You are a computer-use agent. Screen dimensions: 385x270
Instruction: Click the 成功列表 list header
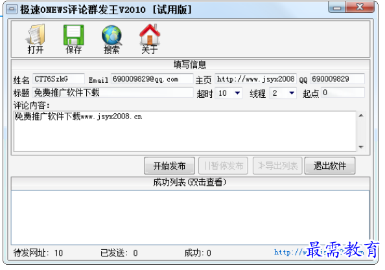click(x=191, y=183)
